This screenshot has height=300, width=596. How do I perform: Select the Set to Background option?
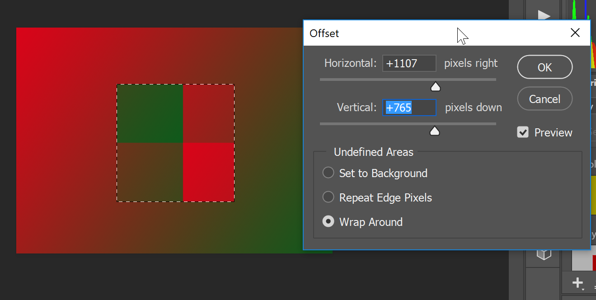coord(328,173)
